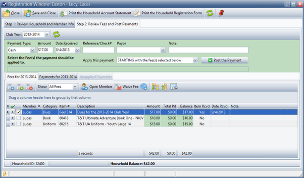Click the red pushpin icon
Image resolution: width=304 pixels, height=178 pixels.
pos(221,13)
